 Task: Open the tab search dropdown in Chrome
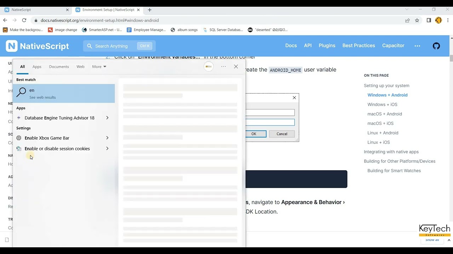(407, 10)
